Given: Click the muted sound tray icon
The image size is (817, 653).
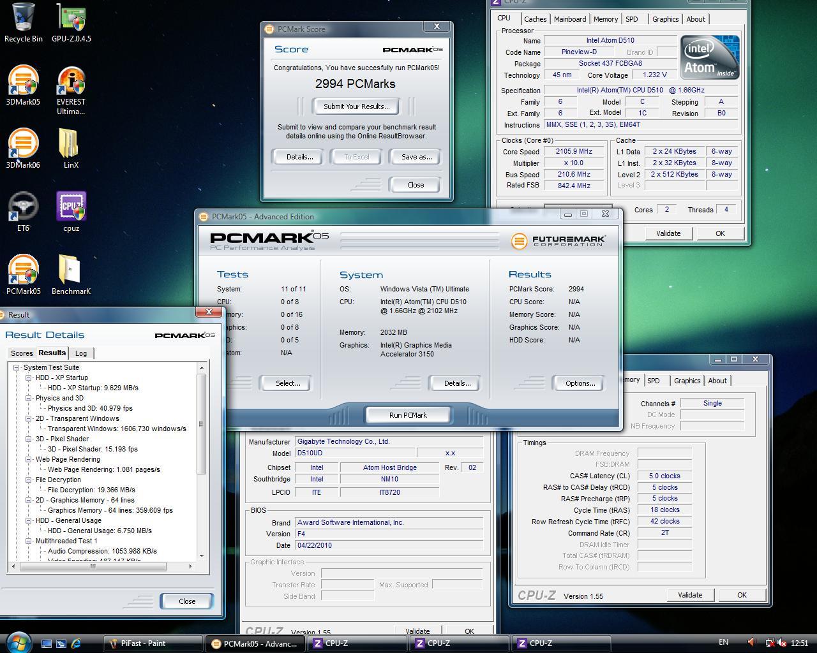Looking at the screenshot, I should [782, 643].
